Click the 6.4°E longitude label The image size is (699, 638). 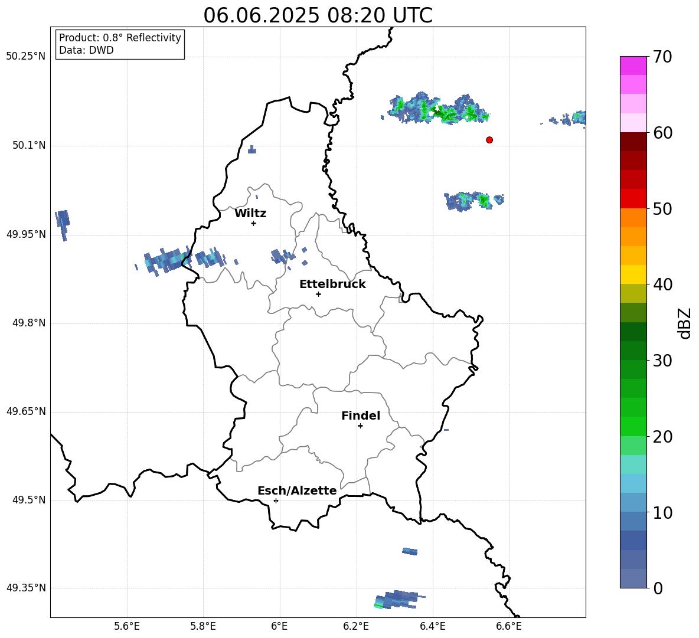tap(432, 626)
